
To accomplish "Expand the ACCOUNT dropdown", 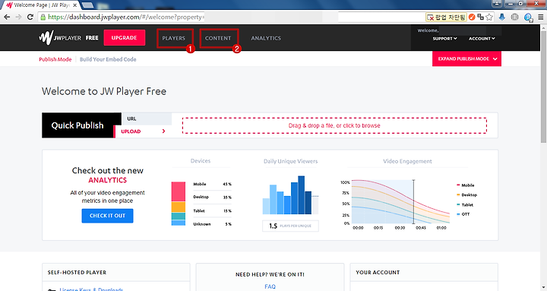I will coord(482,39).
